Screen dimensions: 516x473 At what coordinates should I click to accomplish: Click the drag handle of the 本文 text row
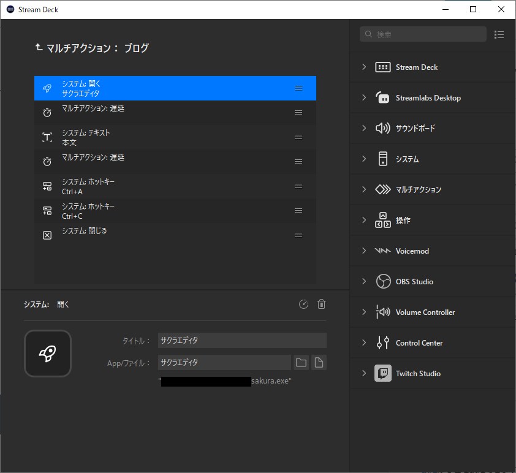coord(298,137)
